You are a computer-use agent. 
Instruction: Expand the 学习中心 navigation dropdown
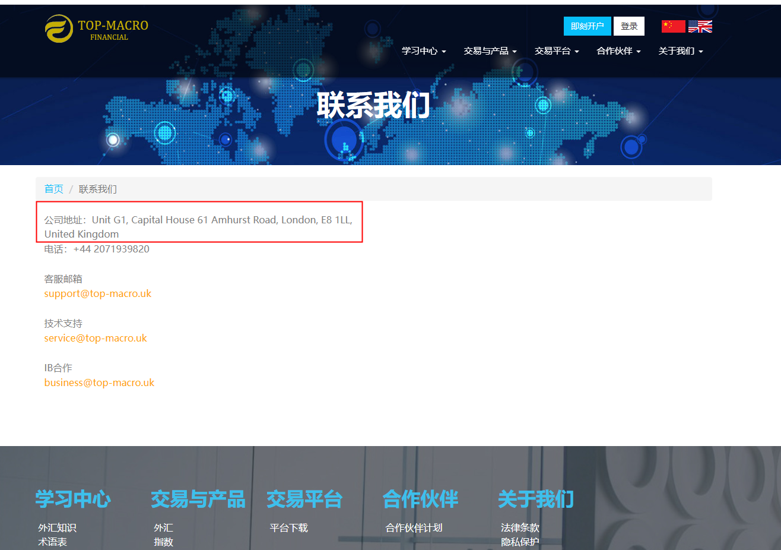pyautogui.click(x=424, y=51)
